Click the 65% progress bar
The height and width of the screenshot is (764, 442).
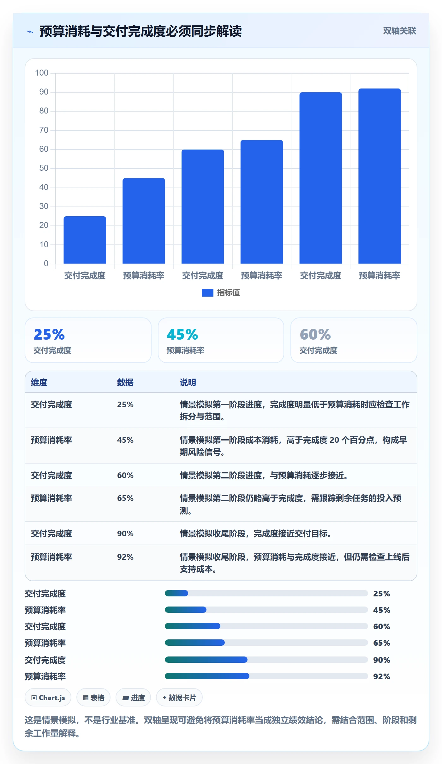(x=266, y=643)
